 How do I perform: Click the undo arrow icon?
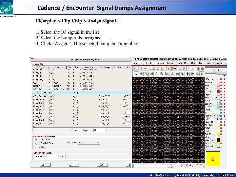pyautogui.click(x=189, y=69)
